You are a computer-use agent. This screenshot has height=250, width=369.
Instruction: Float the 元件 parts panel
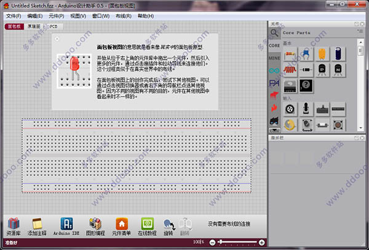tap(357, 24)
